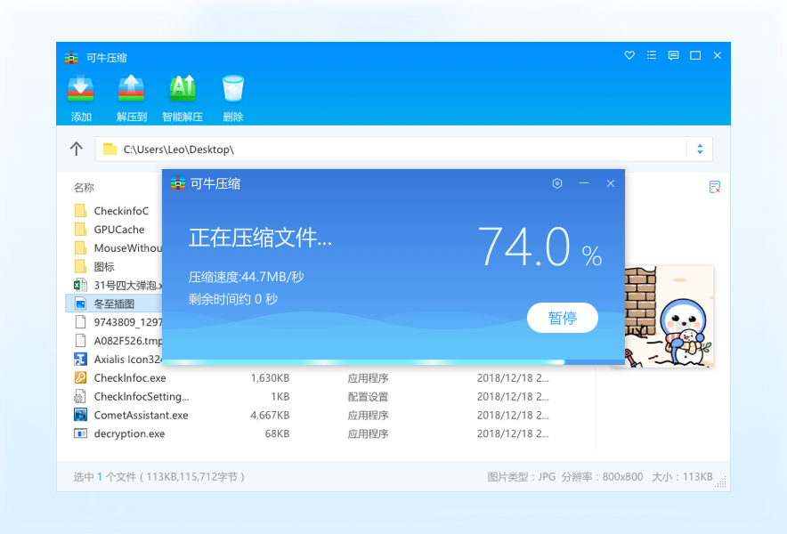Sort files by the 名称 column header

point(83,188)
